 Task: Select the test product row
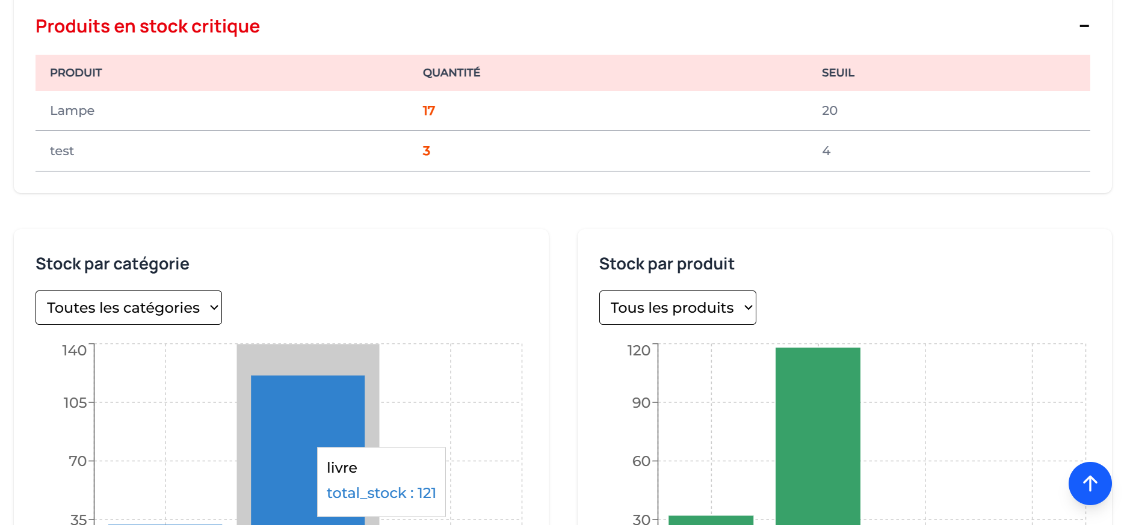pyautogui.click(x=563, y=151)
